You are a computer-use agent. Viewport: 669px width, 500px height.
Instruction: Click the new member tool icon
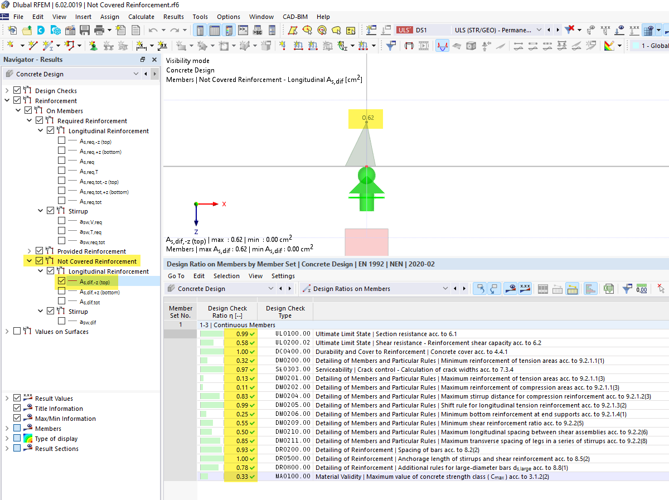pos(49,46)
